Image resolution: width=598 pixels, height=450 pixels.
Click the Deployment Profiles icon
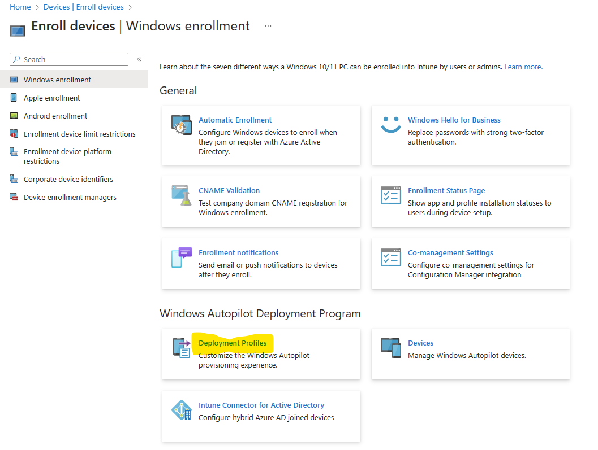pos(181,348)
